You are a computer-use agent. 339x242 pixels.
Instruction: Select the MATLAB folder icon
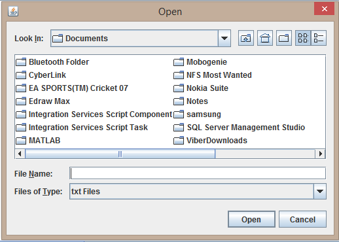(21, 141)
